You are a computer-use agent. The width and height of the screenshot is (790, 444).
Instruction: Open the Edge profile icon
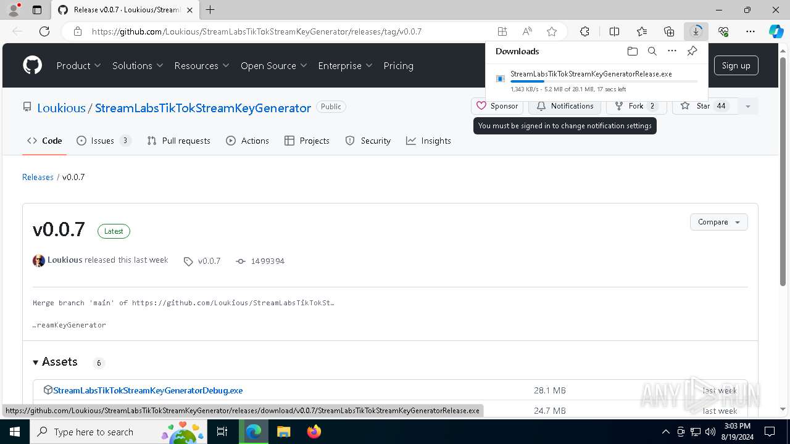[x=14, y=10]
